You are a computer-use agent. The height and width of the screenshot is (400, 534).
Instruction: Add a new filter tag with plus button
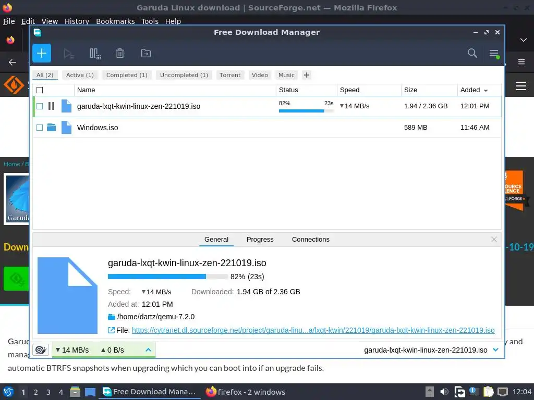[307, 75]
